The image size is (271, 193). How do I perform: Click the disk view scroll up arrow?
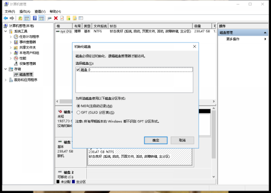pyautogui.click(x=214, y=108)
